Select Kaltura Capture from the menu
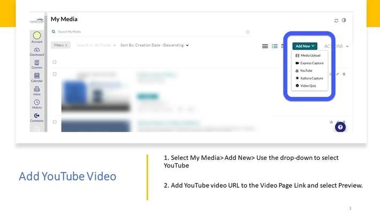The height and width of the screenshot is (214, 380). tap(309, 78)
